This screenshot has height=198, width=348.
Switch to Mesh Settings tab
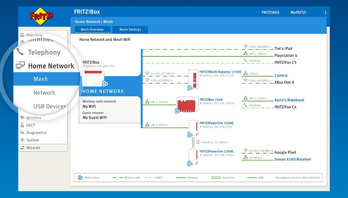[x=130, y=30]
